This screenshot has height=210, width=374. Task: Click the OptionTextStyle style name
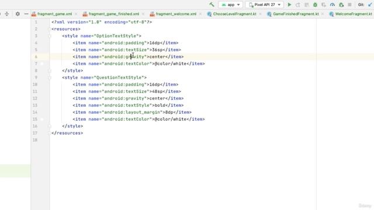117,36
